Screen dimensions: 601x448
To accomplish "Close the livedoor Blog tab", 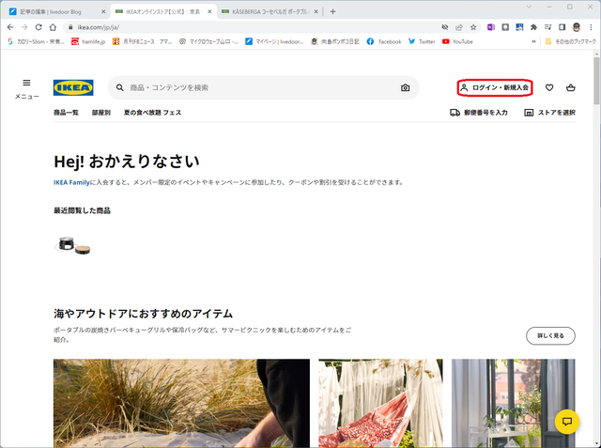I will pos(103,12).
